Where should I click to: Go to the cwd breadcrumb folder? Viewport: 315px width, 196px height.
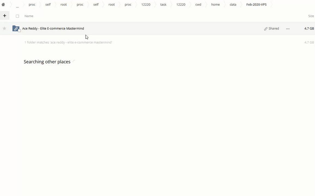(x=198, y=5)
